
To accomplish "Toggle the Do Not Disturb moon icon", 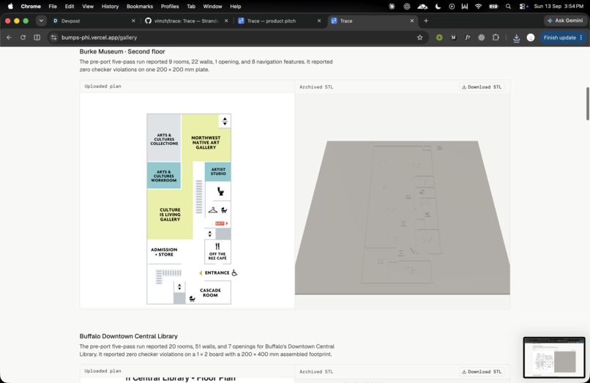I will click(x=438, y=7).
